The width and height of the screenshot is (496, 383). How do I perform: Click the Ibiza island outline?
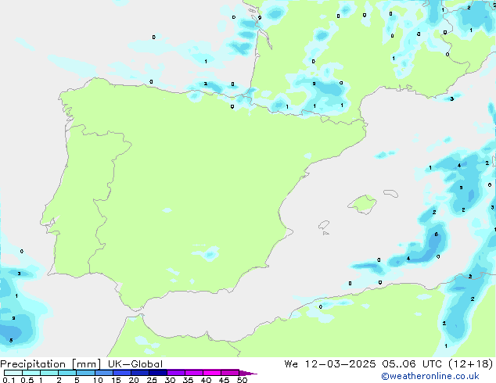(x=324, y=225)
